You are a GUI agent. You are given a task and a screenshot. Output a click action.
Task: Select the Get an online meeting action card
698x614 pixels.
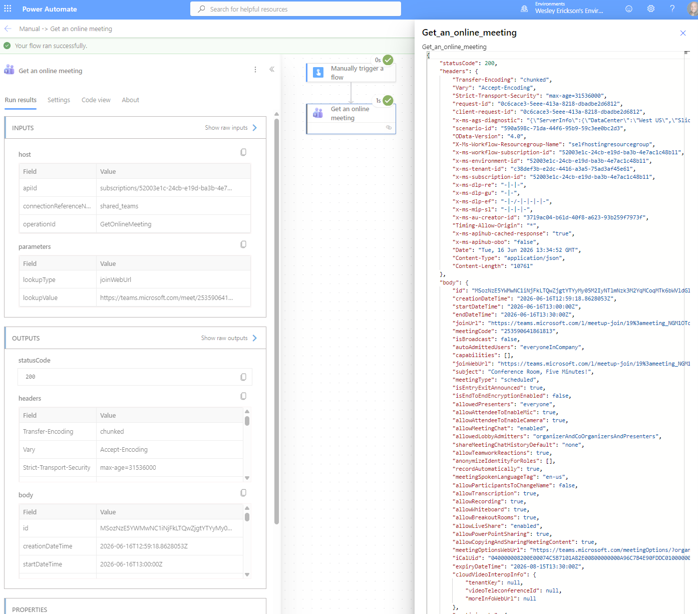click(x=351, y=119)
